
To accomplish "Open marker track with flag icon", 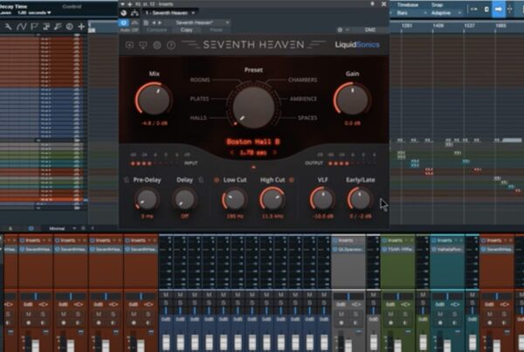I will (34, 26).
